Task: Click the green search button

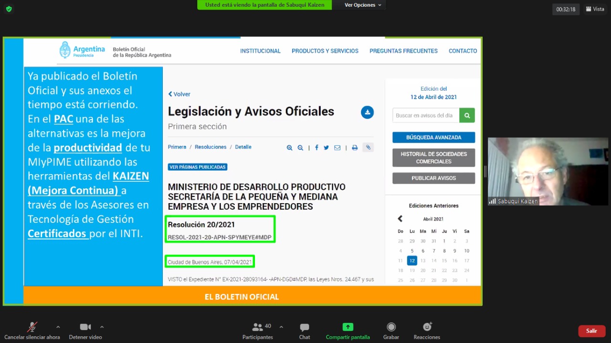Action: point(467,115)
